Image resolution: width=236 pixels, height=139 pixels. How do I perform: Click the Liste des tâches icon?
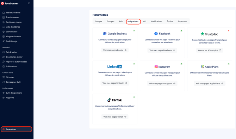point(4,27)
